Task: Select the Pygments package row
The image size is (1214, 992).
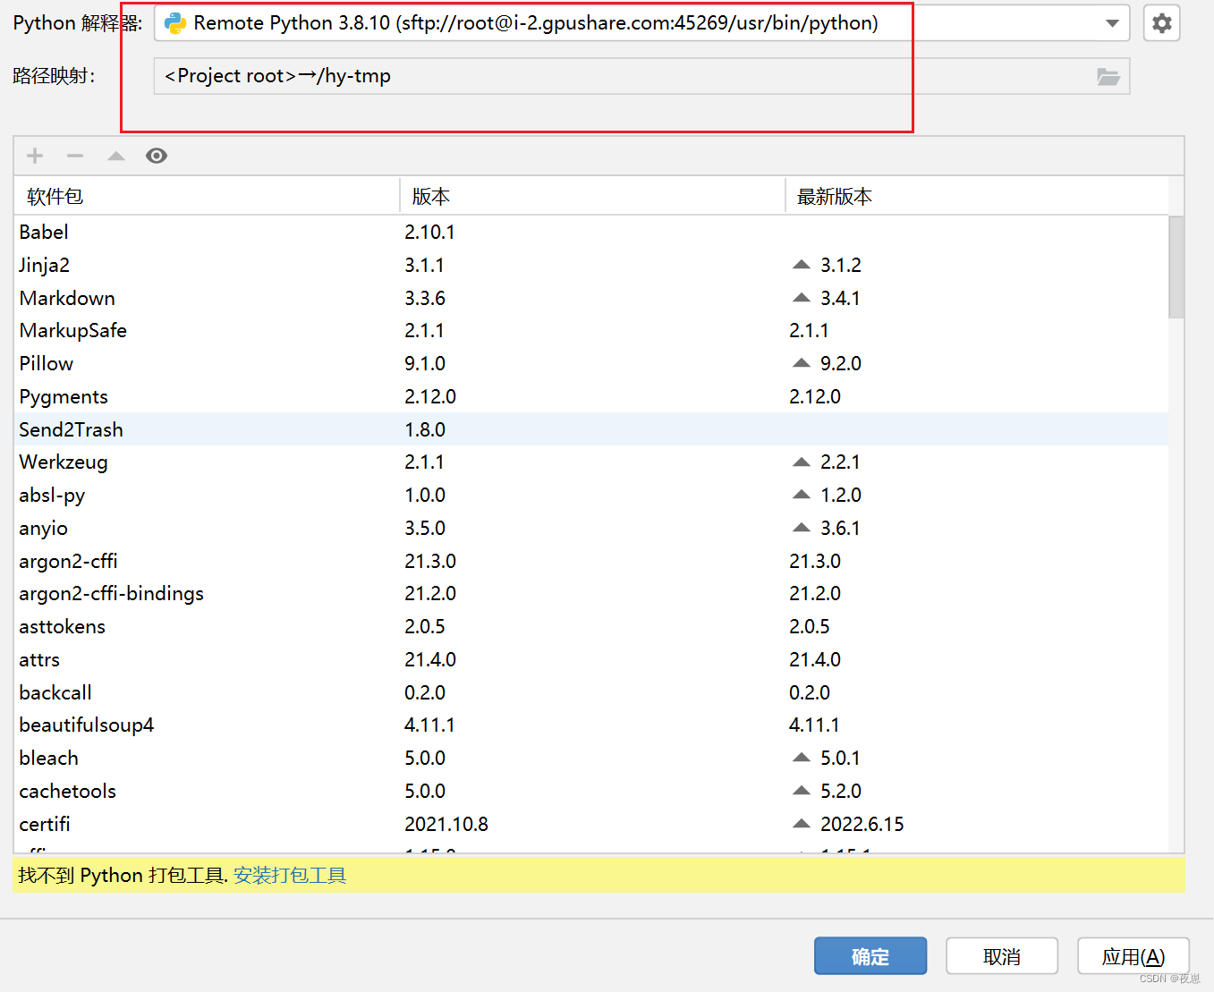Action: [x=591, y=396]
